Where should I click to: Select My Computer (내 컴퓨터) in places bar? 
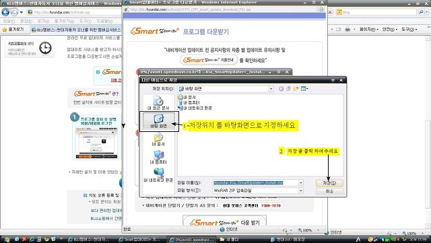tap(159, 158)
